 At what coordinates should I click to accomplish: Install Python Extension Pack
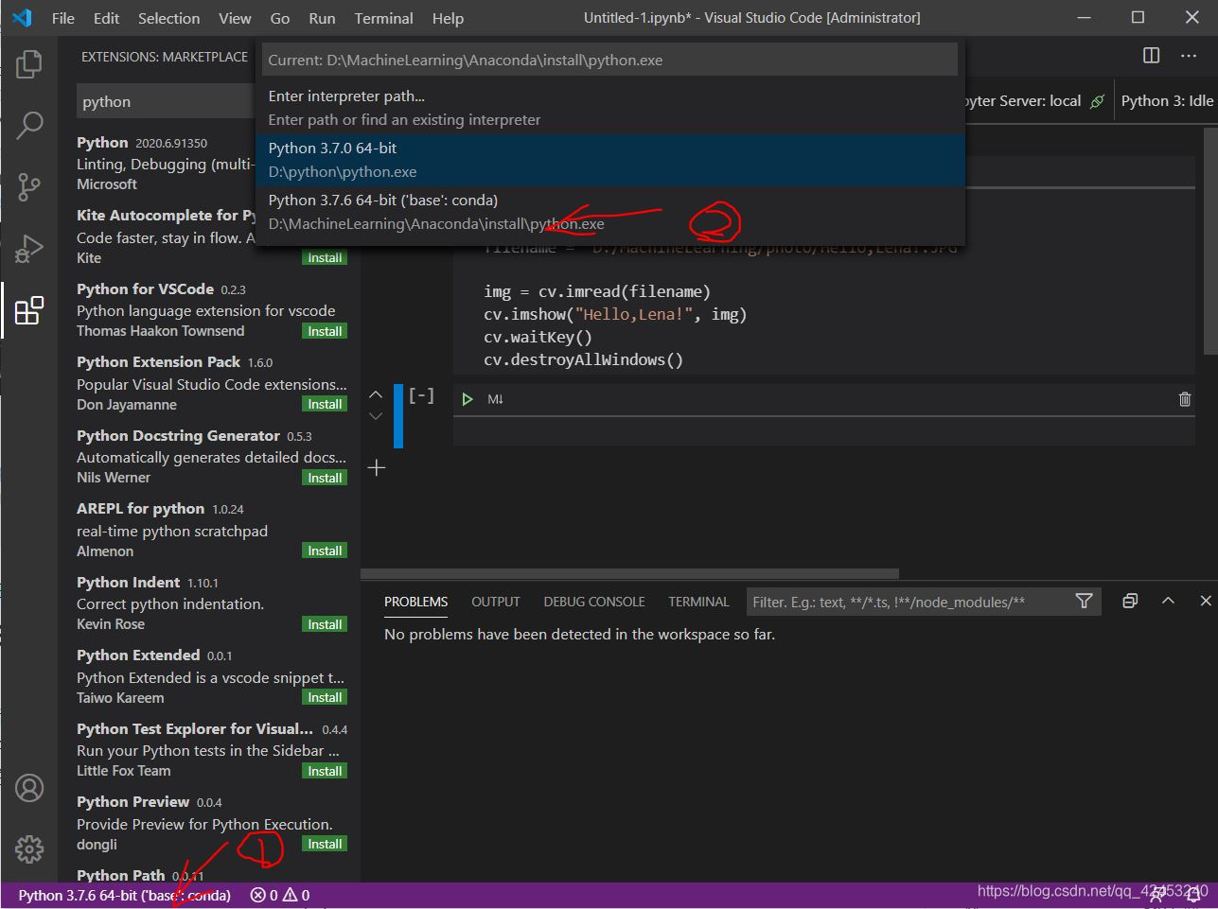pos(325,404)
